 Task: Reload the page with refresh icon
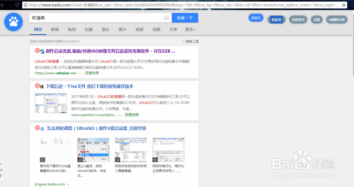pos(17,5)
